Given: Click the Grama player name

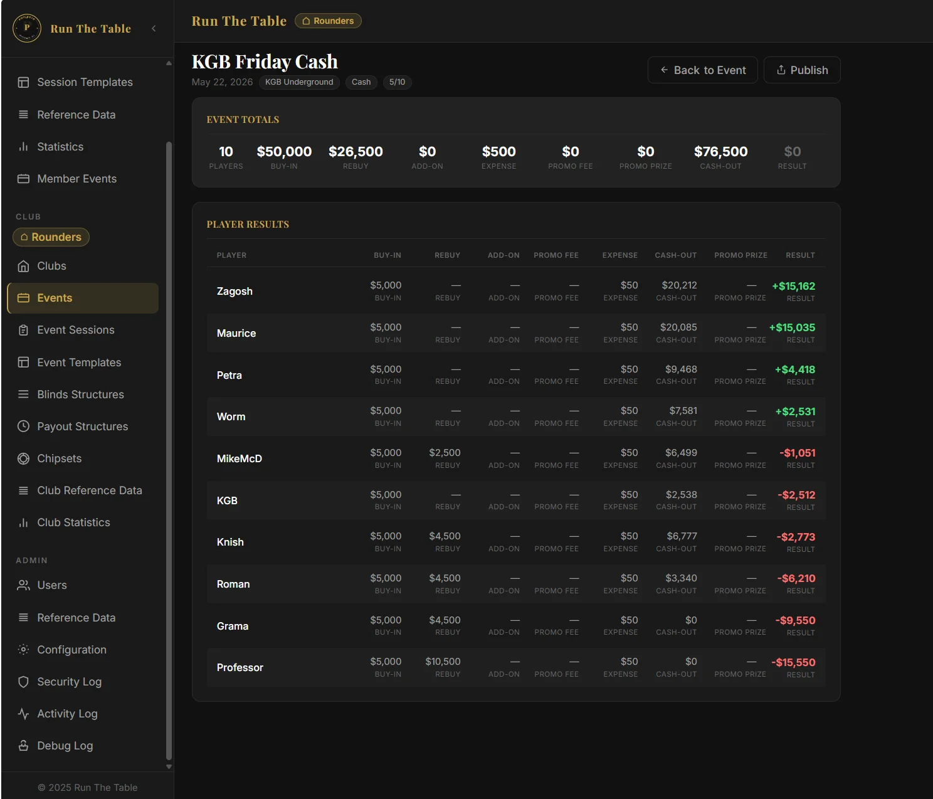Looking at the screenshot, I should tap(233, 626).
